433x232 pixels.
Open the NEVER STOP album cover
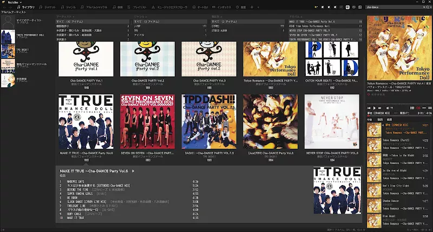(x=332, y=121)
